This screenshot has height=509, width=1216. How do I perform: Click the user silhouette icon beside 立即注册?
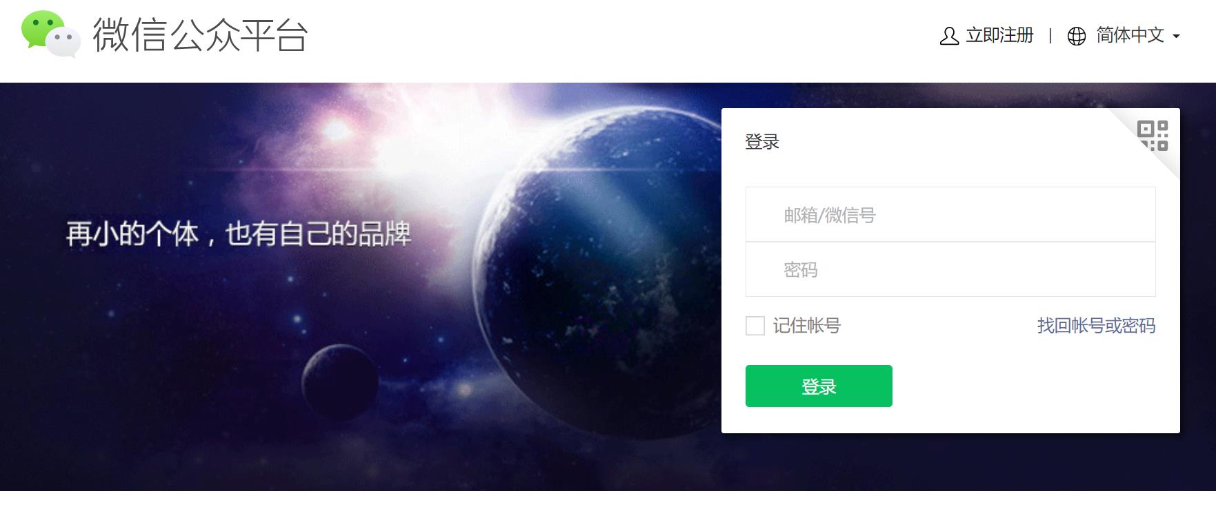point(949,36)
